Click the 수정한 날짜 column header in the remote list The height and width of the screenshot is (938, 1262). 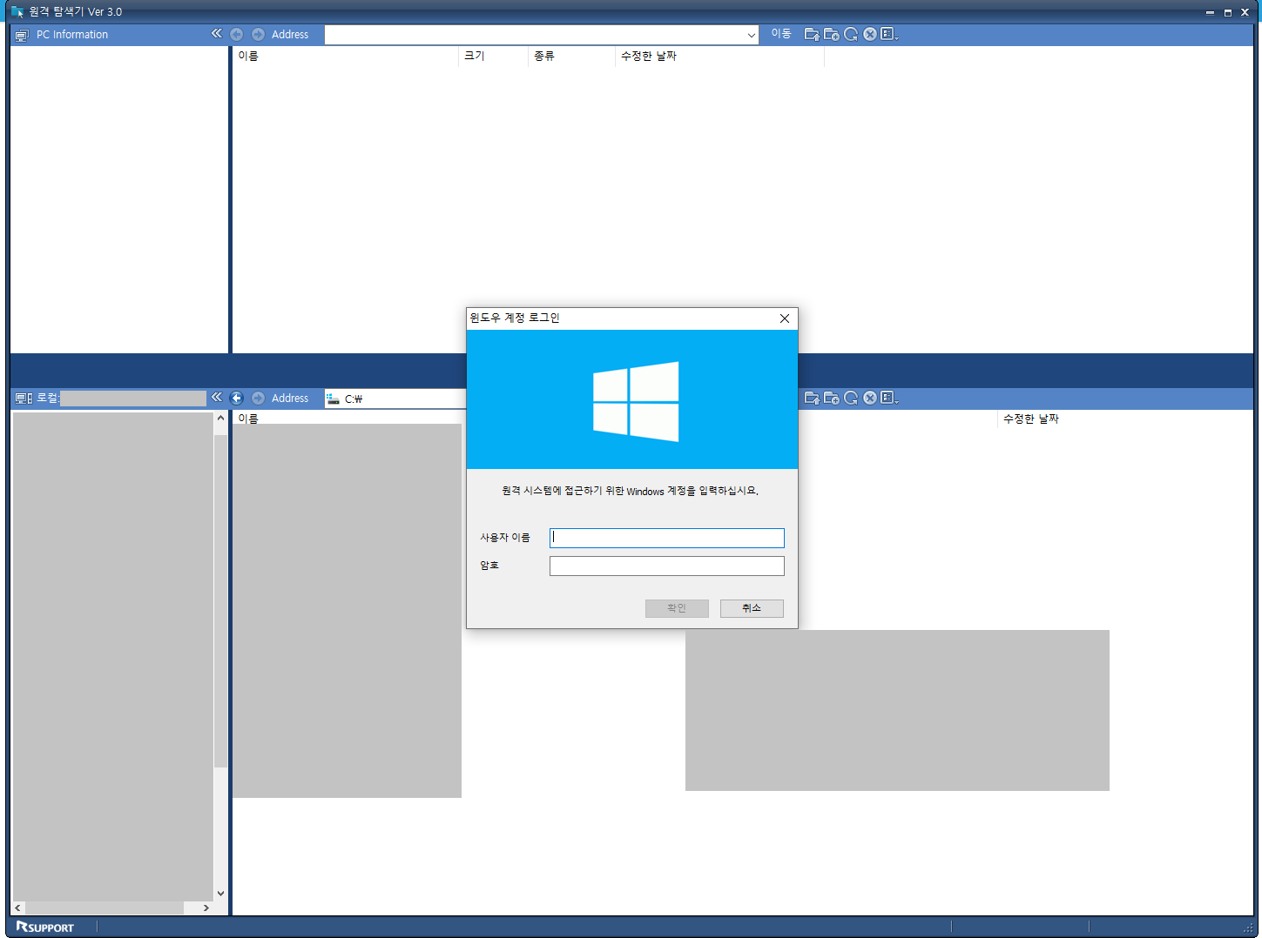click(x=648, y=56)
